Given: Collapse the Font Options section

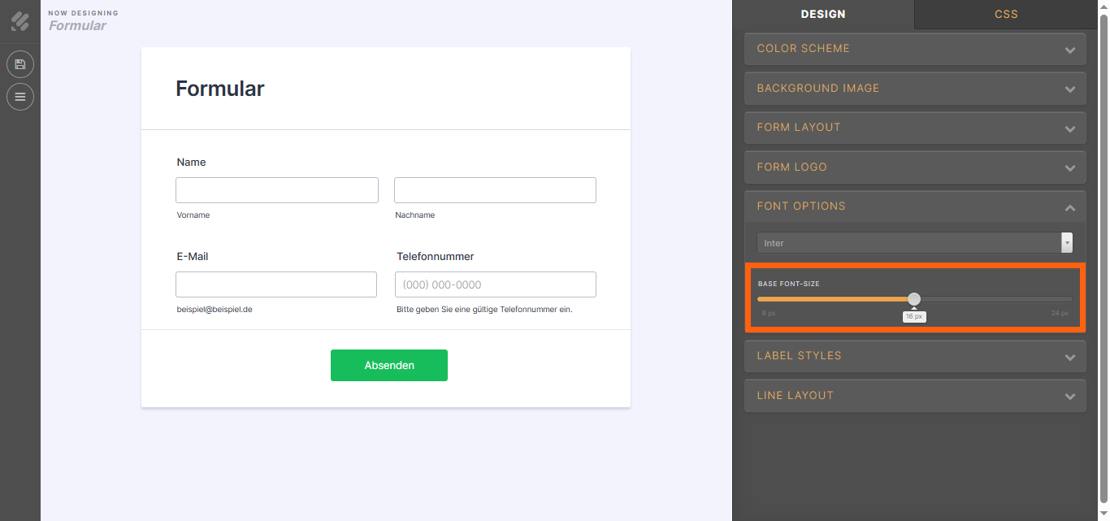Looking at the screenshot, I should [915, 206].
